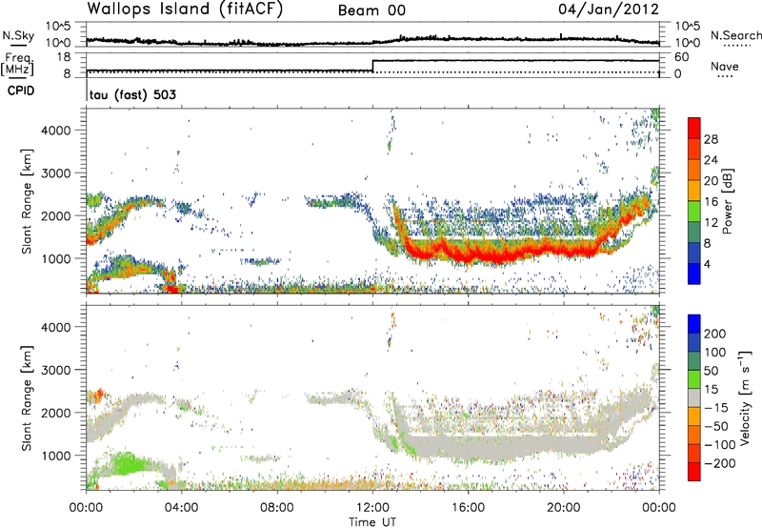Click the "-100" label on Velocity colorbar
Viewport: 762px width, 528px height.
click(x=719, y=445)
